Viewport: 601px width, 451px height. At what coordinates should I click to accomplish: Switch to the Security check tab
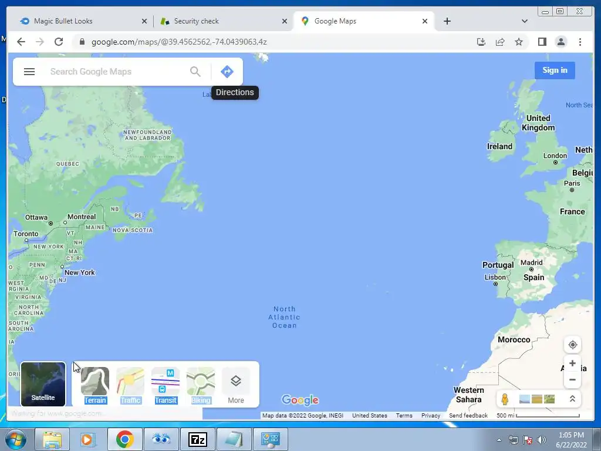click(x=222, y=21)
